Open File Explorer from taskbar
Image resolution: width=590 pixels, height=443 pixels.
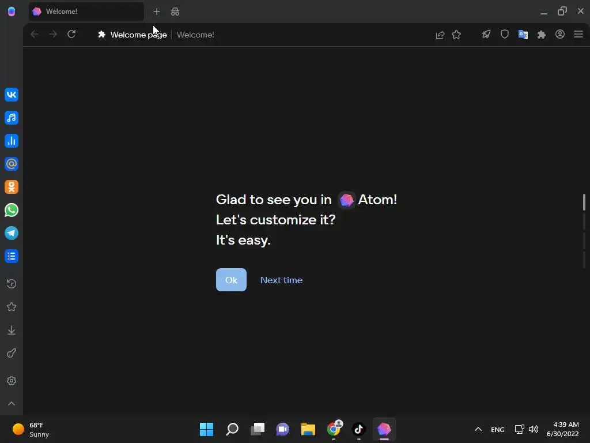point(308,429)
